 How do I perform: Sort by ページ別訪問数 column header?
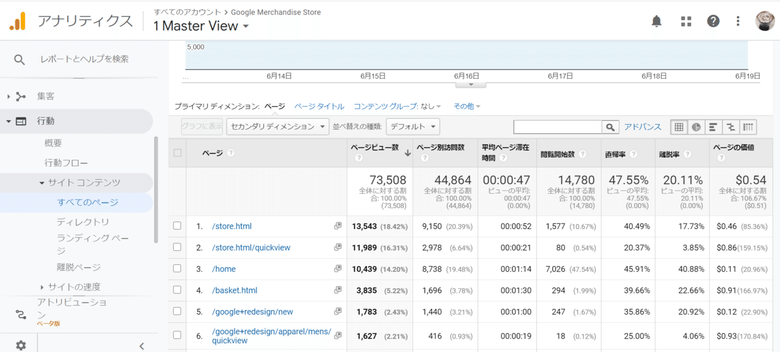click(441, 147)
